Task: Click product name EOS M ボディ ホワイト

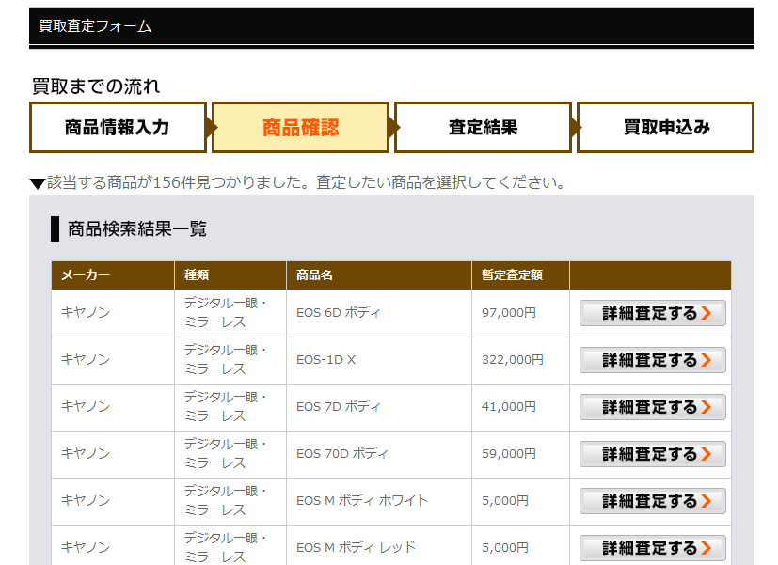Action: (x=362, y=500)
